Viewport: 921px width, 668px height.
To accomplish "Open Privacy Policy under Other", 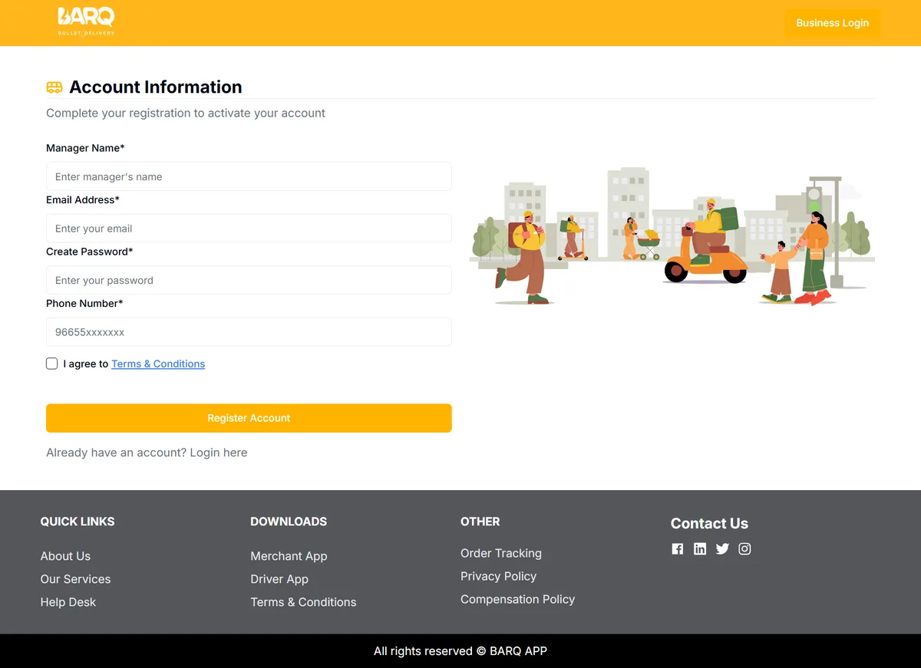I will [x=498, y=576].
